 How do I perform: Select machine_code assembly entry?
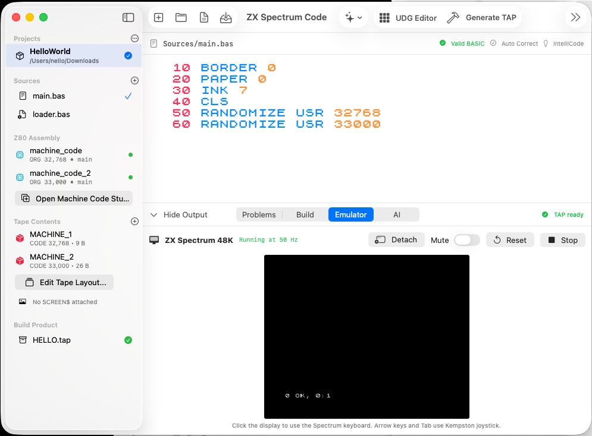point(74,154)
